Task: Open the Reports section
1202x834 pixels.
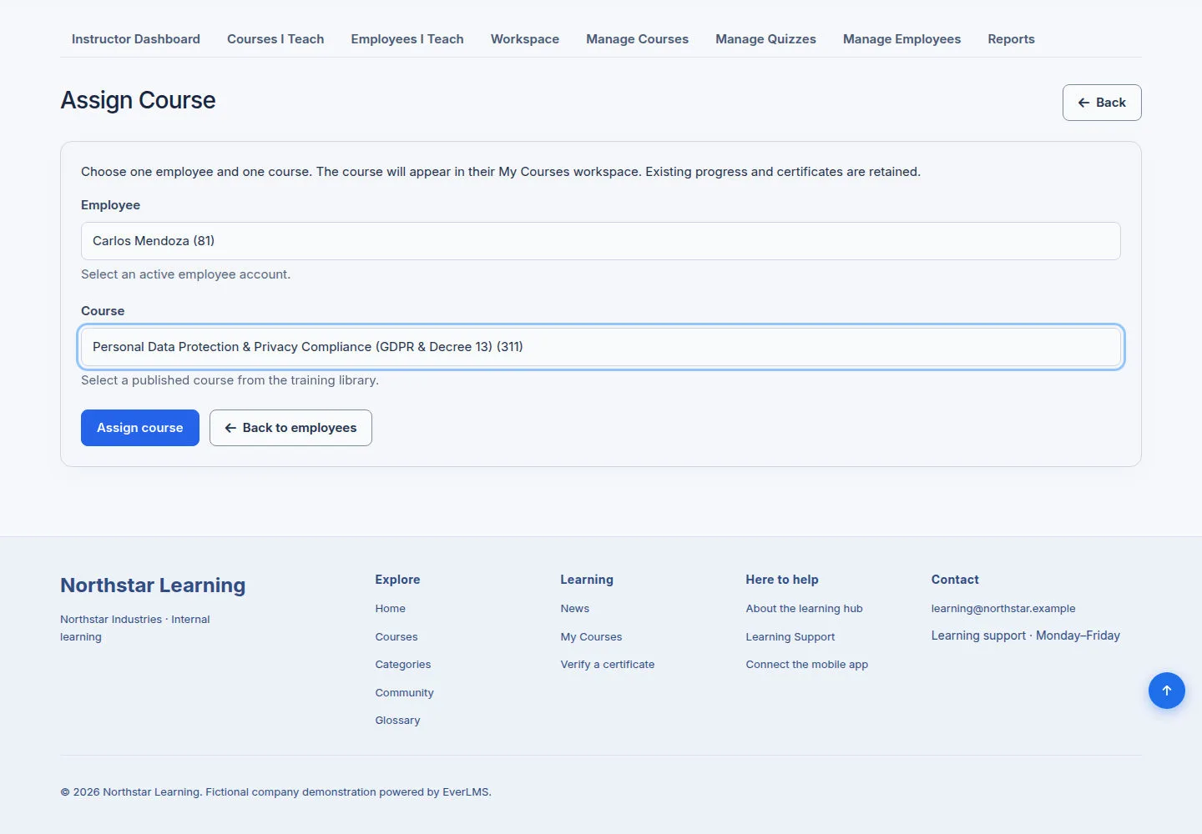Action: 1011,39
